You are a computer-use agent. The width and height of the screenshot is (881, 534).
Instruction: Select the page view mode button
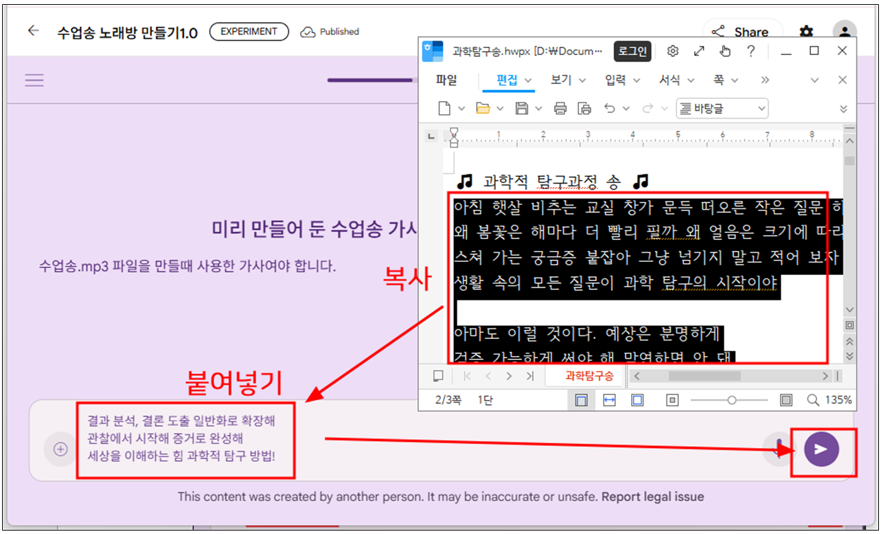582,400
